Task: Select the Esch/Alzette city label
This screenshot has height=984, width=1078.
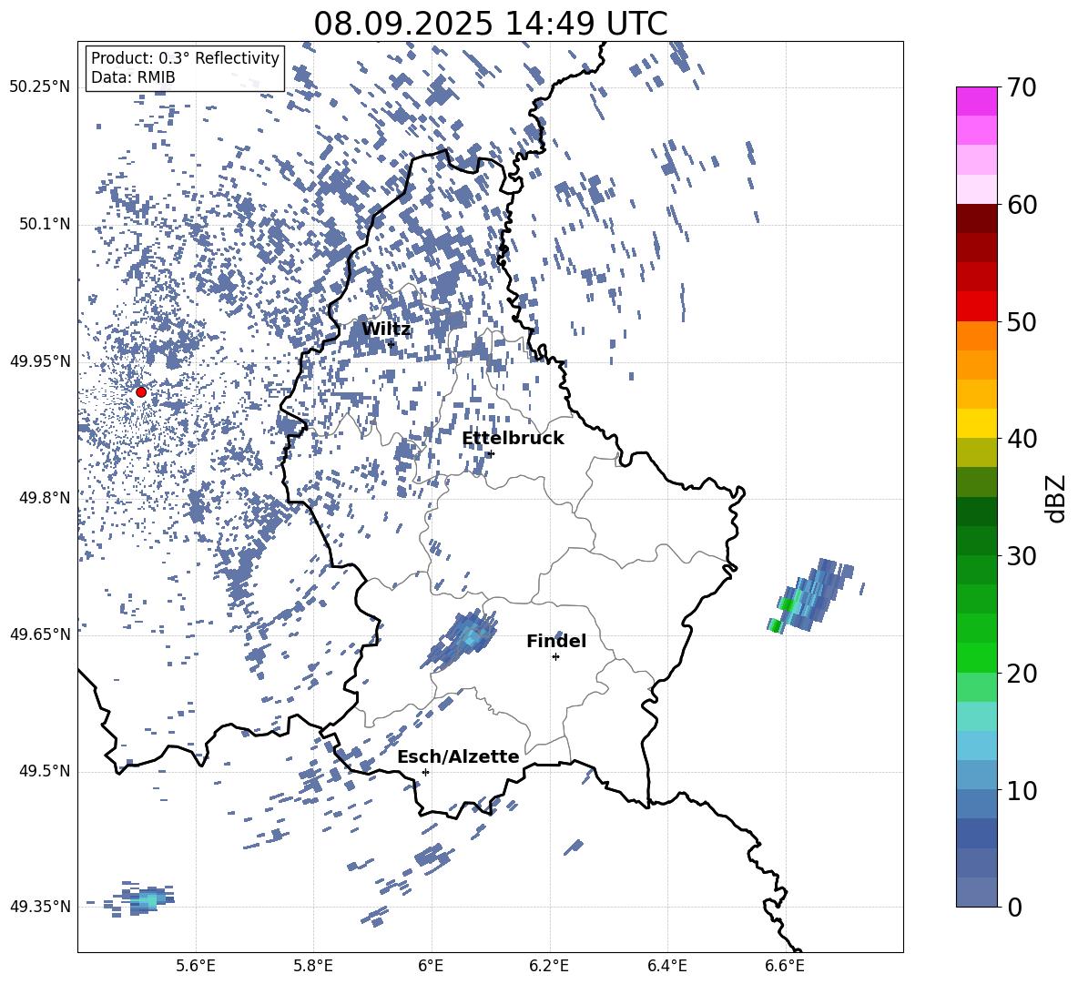Action: [458, 756]
